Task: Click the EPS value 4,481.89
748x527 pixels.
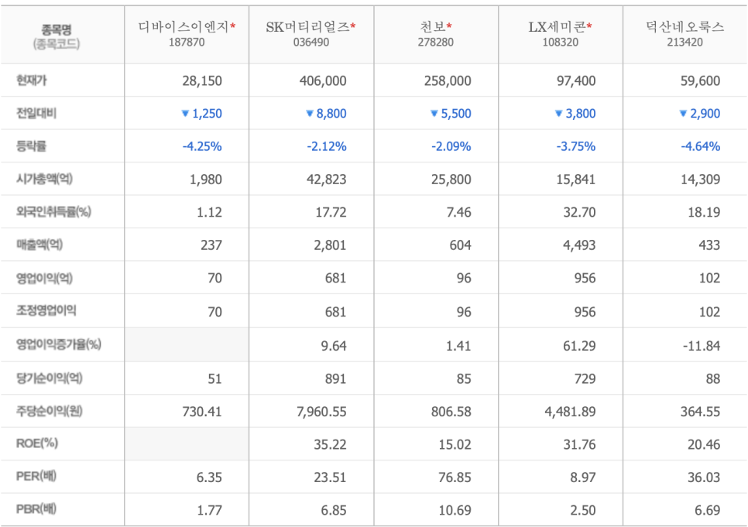Action: click(571, 412)
